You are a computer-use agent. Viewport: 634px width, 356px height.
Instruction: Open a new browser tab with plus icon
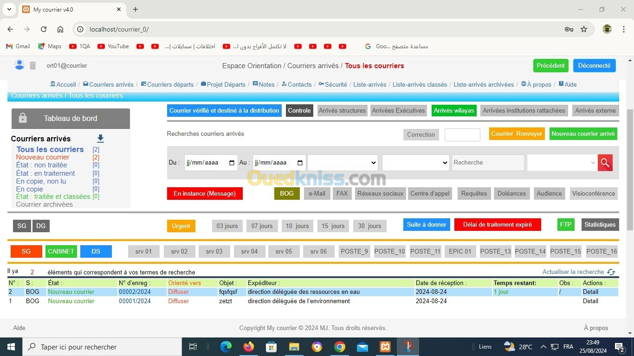(x=136, y=9)
